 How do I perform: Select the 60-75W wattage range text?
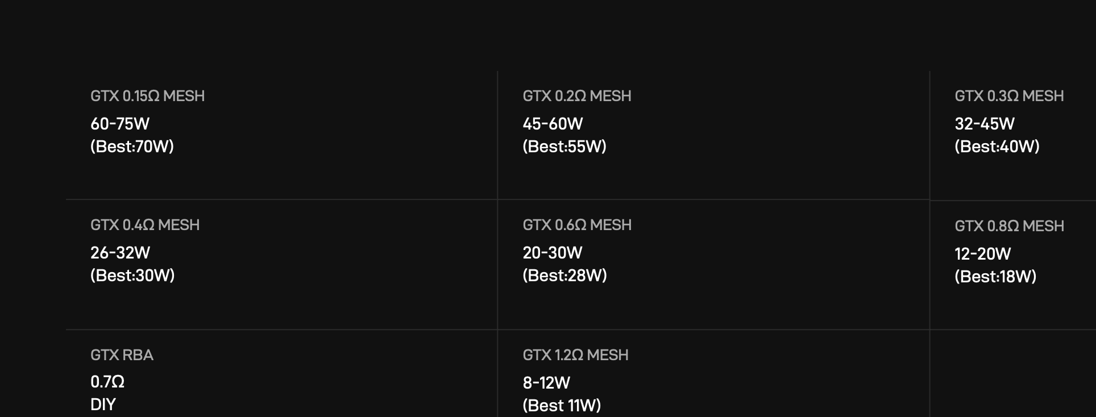click(120, 124)
